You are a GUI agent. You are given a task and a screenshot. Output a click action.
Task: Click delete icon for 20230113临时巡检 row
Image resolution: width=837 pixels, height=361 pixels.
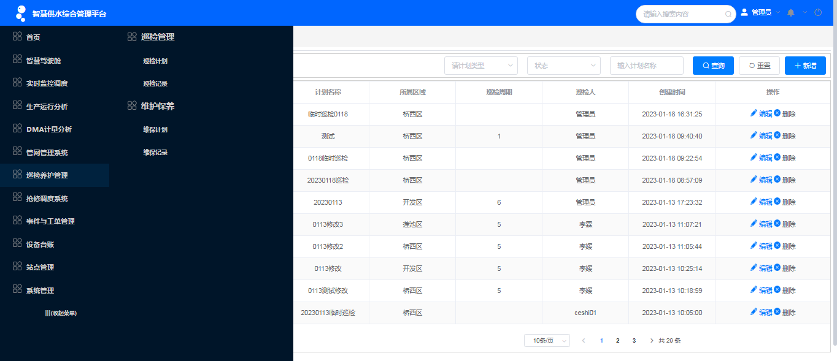pyautogui.click(x=777, y=312)
